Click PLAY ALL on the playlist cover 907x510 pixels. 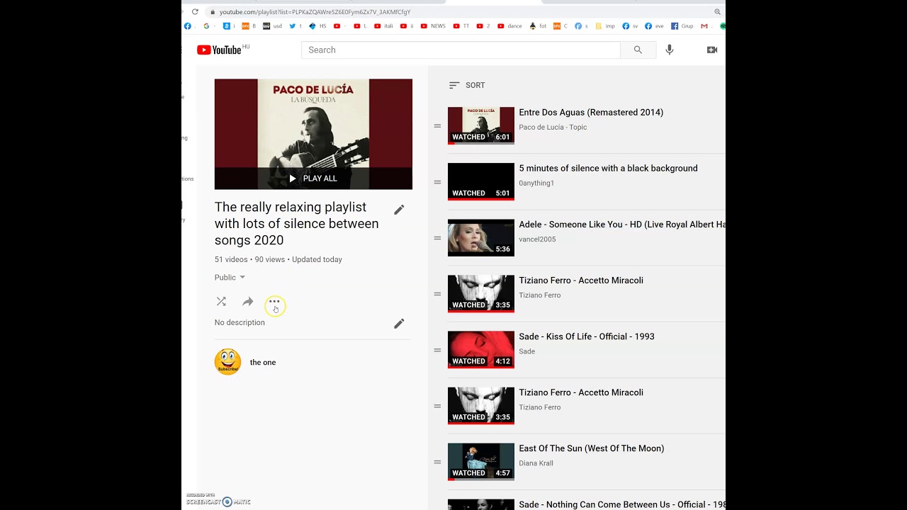[x=313, y=178]
